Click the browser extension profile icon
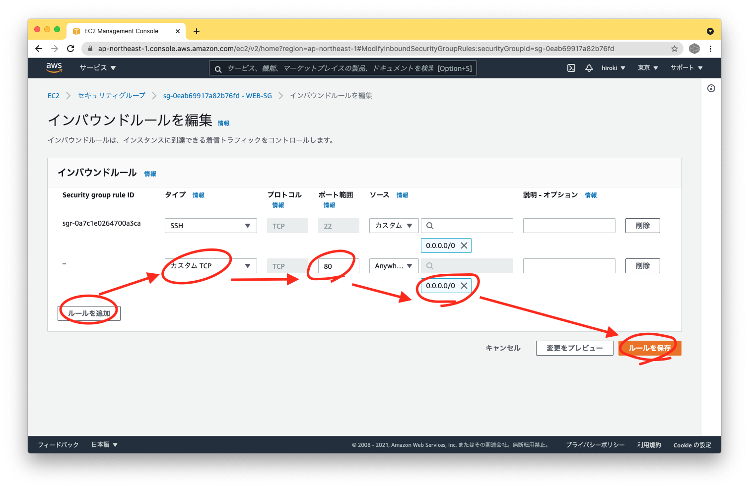 click(694, 49)
